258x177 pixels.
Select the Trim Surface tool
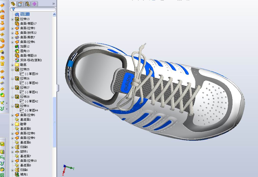pos(2,83)
